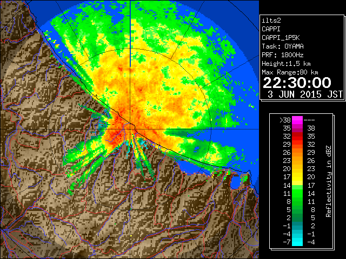Click the '22:30:00' timestamp

[297, 83]
